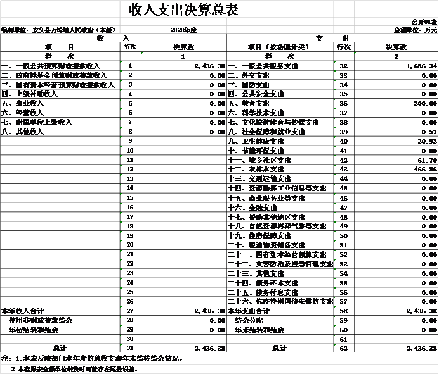Click the title cell 收入支出决算总表
The image size is (439, 374).
[x=184, y=9]
